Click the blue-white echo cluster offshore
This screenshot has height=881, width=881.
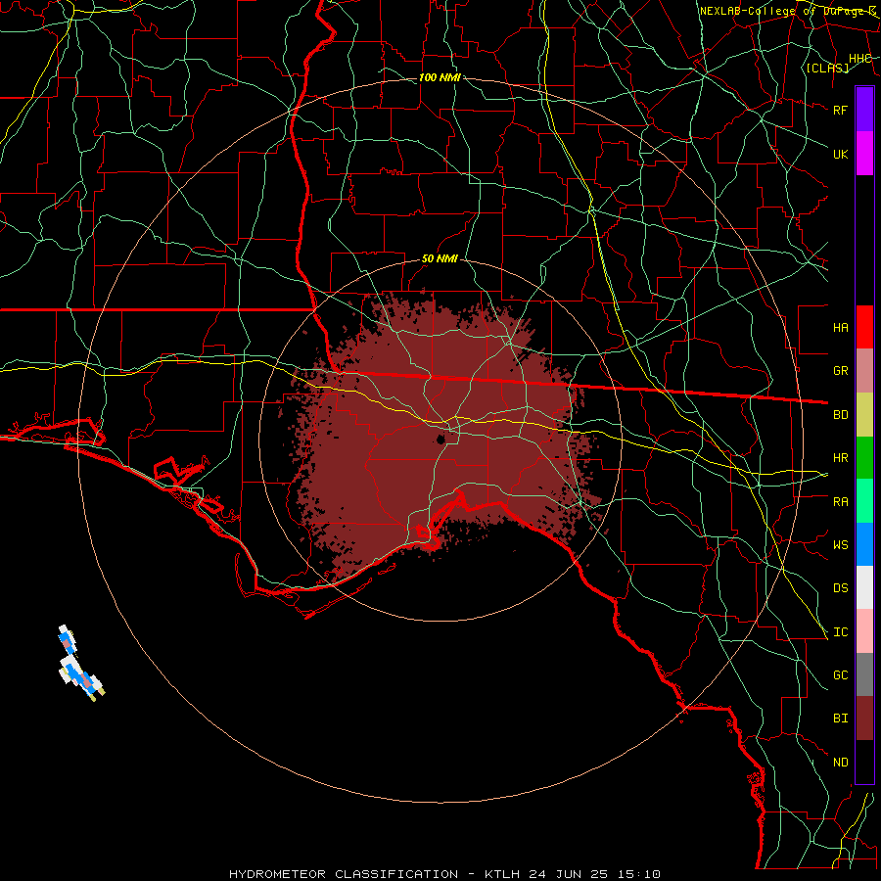pos(80,664)
